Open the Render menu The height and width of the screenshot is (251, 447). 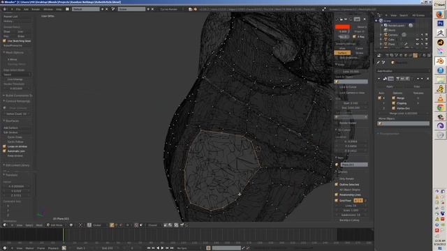(x=36, y=9)
